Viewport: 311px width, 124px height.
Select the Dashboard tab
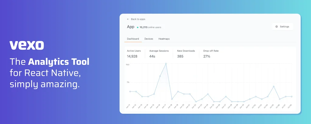[x=133, y=39]
